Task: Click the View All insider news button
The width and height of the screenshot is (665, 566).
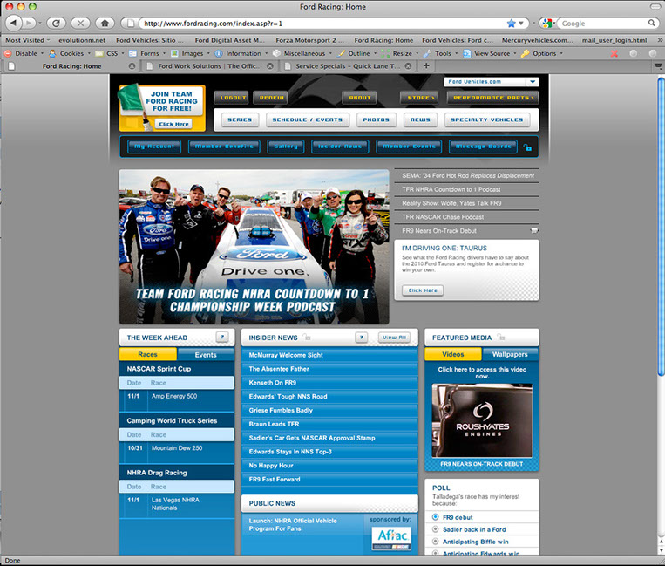Action: tap(394, 338)
